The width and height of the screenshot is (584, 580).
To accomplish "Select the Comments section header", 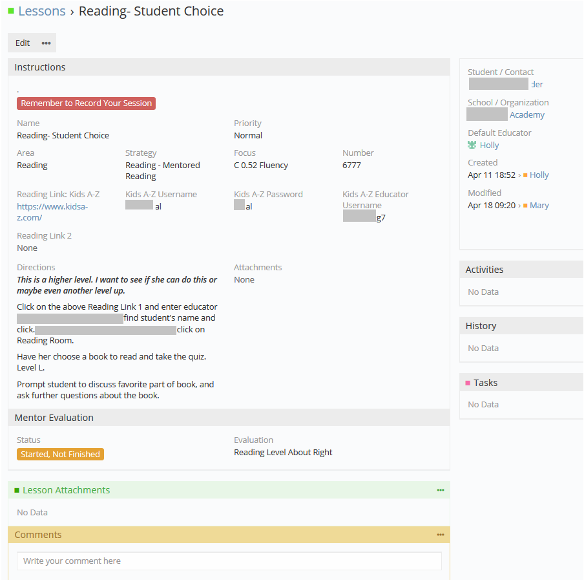I will 38,535.
